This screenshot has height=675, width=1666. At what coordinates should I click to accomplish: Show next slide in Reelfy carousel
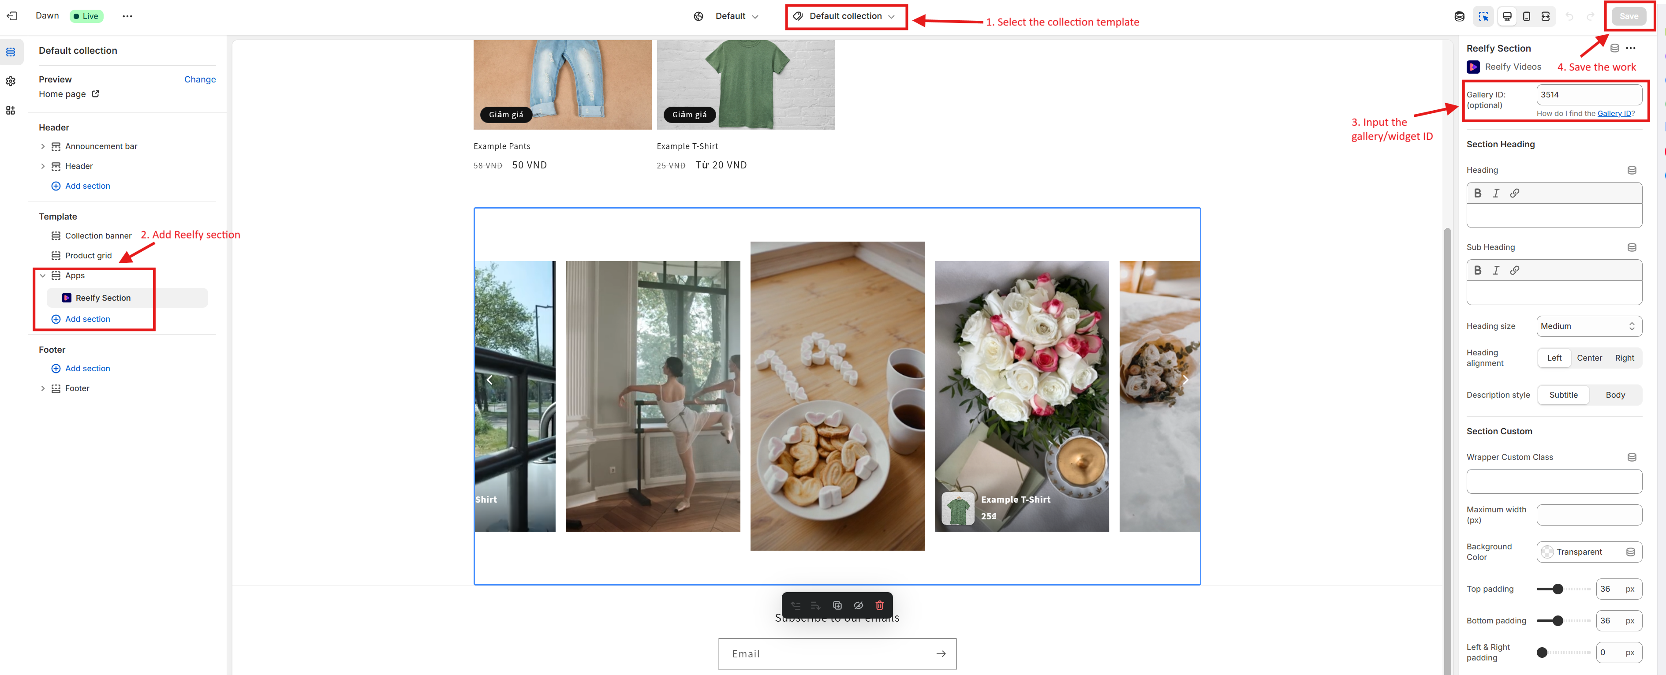(1185, 380)
